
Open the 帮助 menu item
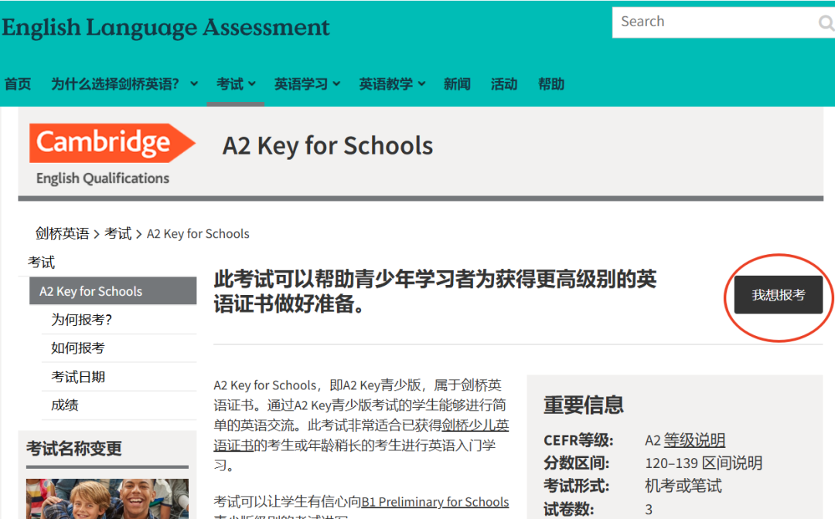pyautogui.click(x=550, y=83)
